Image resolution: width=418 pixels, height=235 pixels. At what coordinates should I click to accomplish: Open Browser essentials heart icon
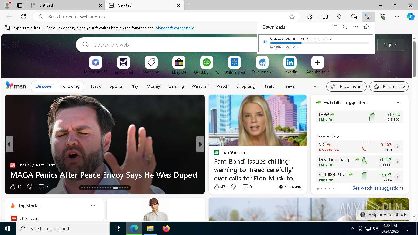(383, 17)
